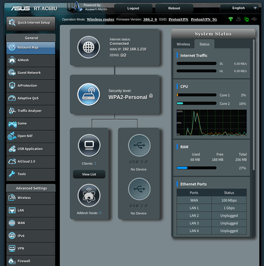
Task: Click the Quick Internet Setup button label
Action: coord(34,23)
